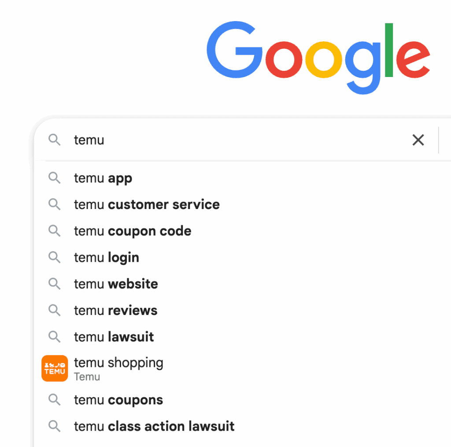Select the temu coupons suggestion
Viewport: 451px width, 447px height.
click(118, 400)
